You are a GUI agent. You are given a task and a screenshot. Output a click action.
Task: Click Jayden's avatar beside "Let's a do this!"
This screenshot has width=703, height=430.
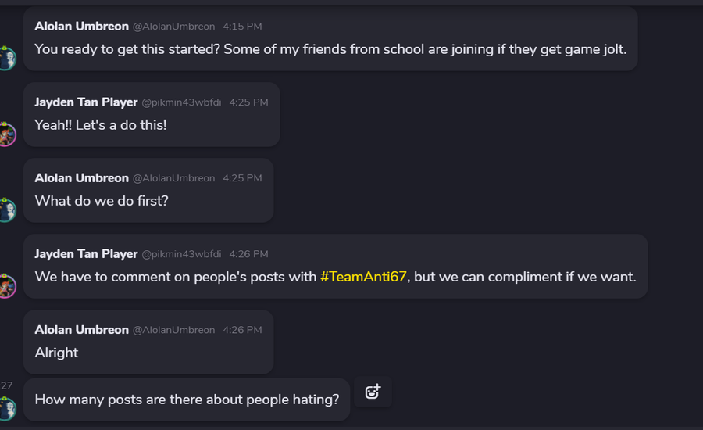point(6,134)
